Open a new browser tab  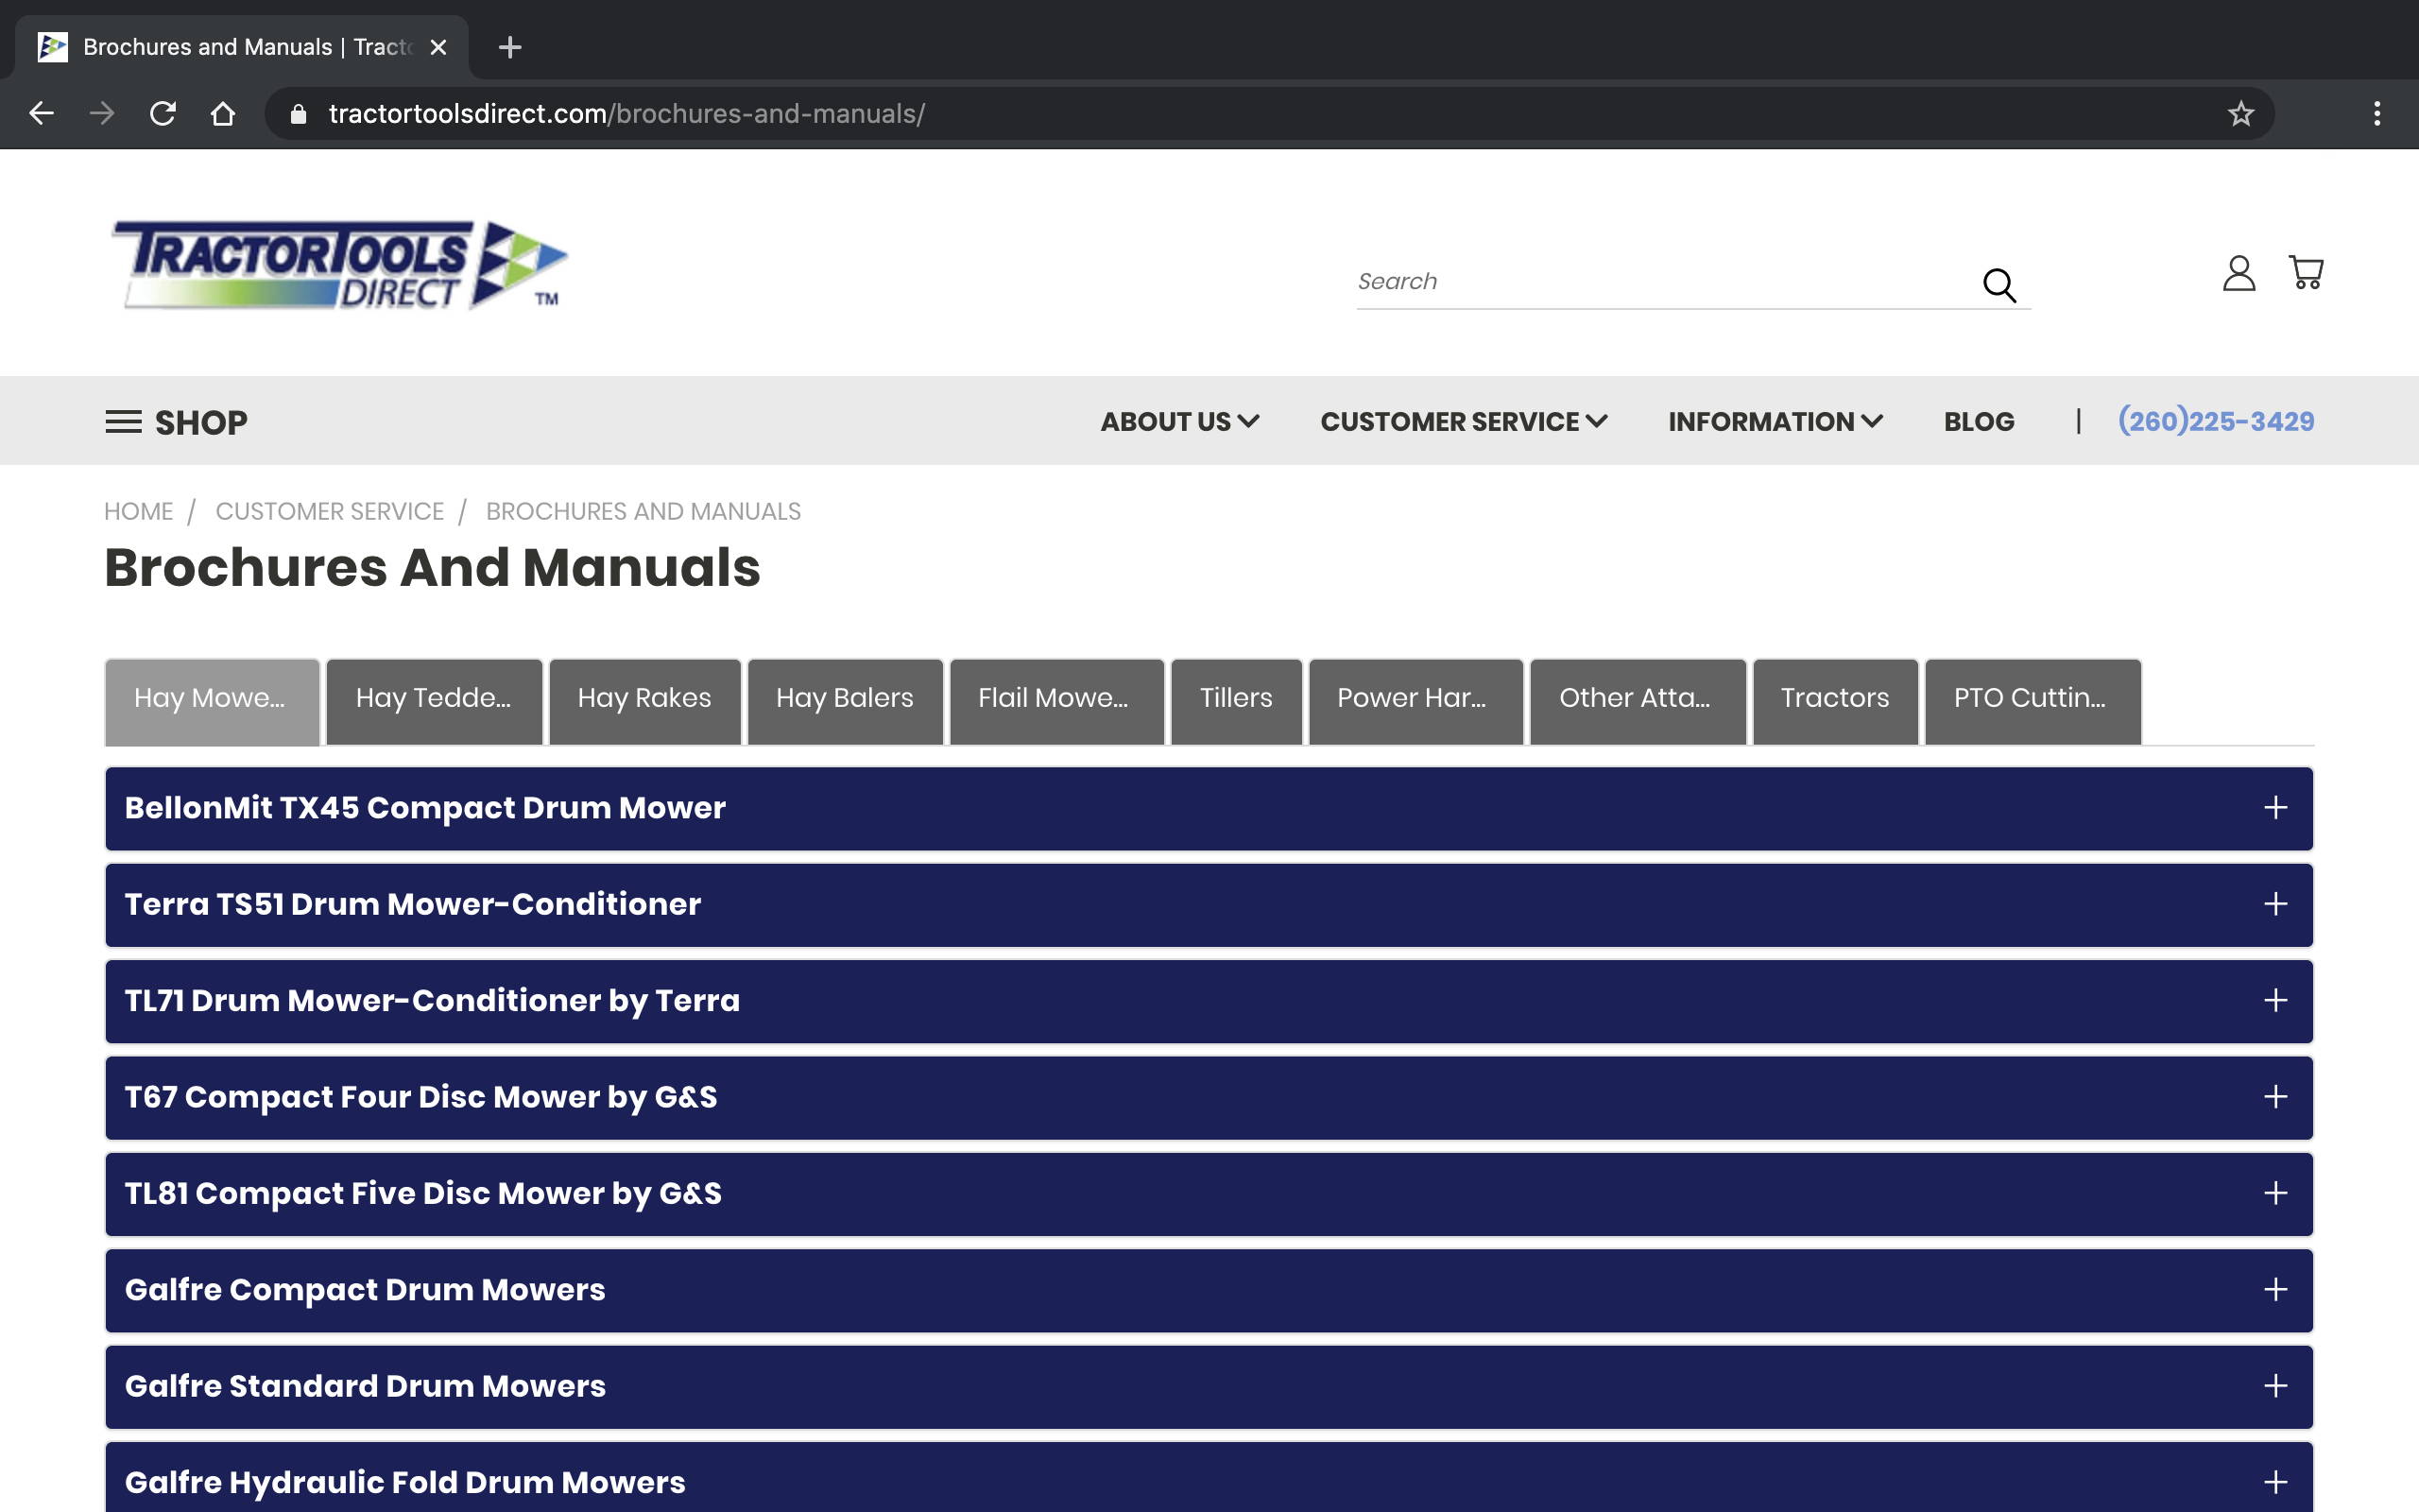click(510, 47)
